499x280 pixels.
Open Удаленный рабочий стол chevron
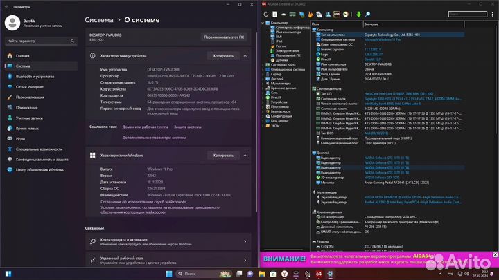coord(245,261)
